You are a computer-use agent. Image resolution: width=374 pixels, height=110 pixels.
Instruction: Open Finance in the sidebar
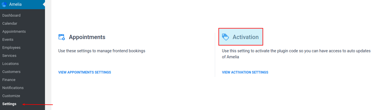(9, 80)
